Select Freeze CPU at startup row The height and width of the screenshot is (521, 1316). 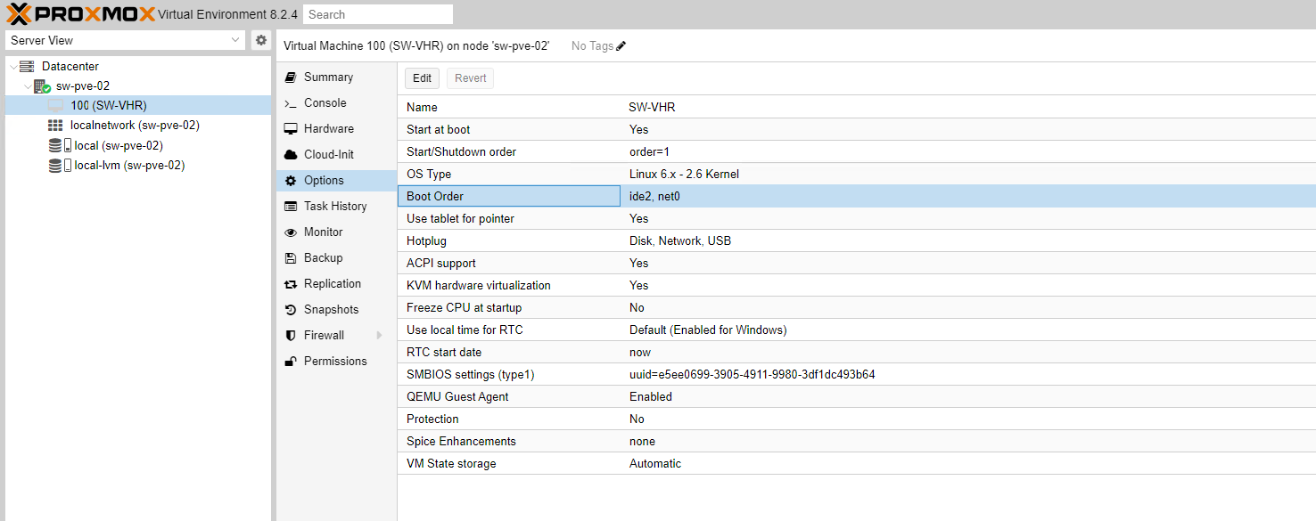[x=856, y=307]
